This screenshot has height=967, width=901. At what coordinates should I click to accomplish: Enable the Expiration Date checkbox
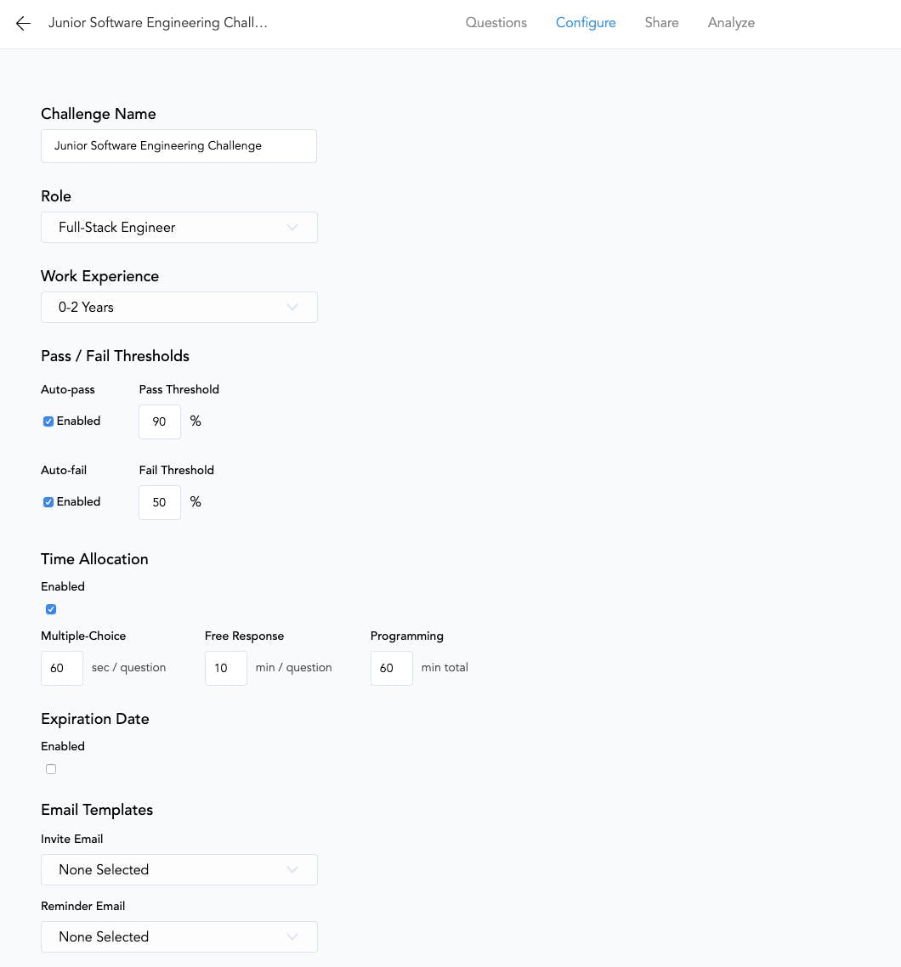pos(51,768)
